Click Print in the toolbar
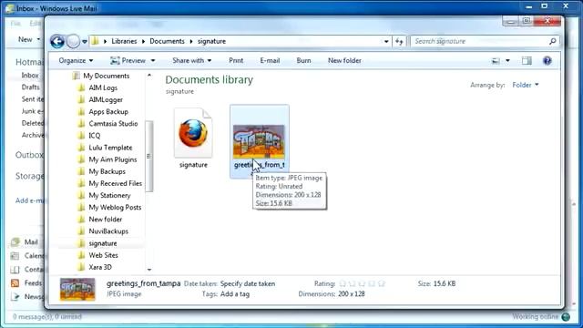 pos(236,61)
